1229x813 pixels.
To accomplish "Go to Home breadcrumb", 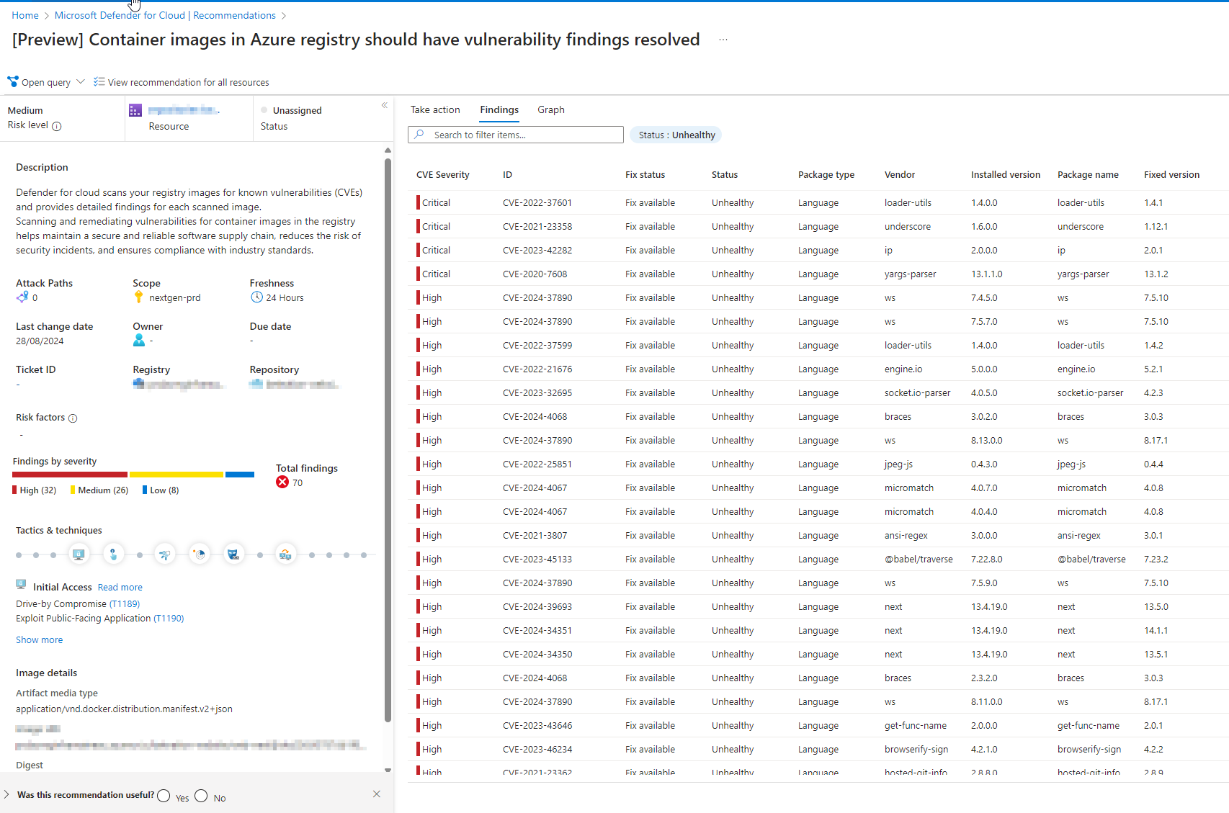I will coord(25,15).
